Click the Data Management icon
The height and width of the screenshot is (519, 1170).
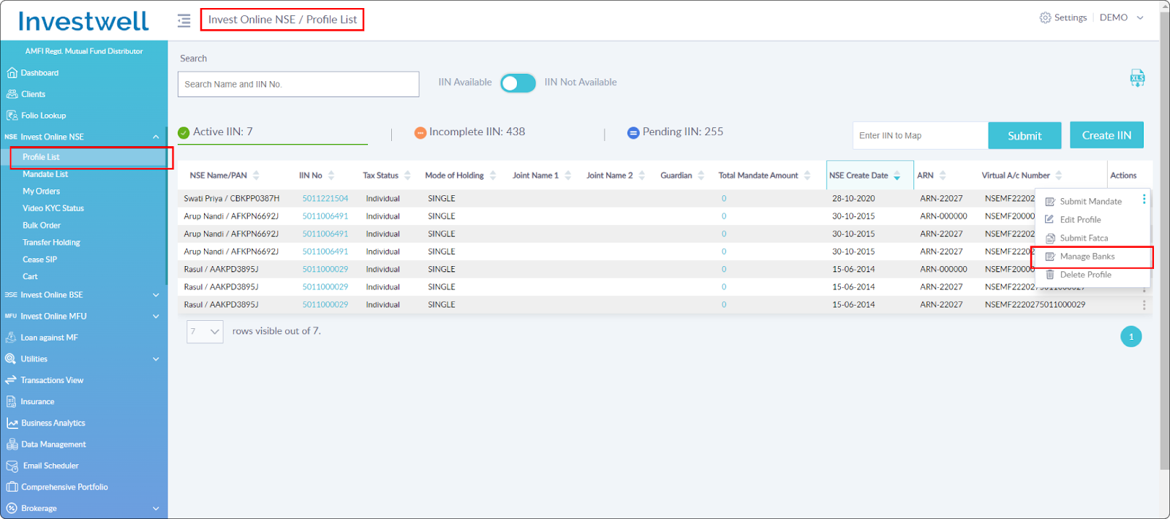(x=12, y=444)
